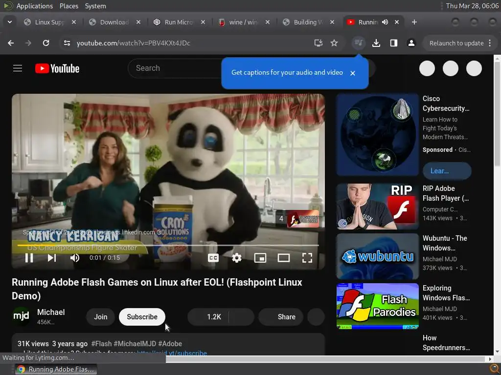Subscribe to Michael's channel
Viewport: 501px width, 375px height.
point(142,316)
